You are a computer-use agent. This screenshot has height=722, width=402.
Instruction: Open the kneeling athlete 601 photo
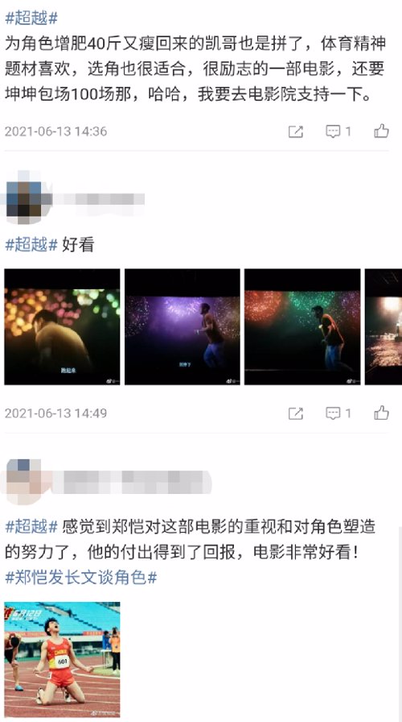coord(62,659)
